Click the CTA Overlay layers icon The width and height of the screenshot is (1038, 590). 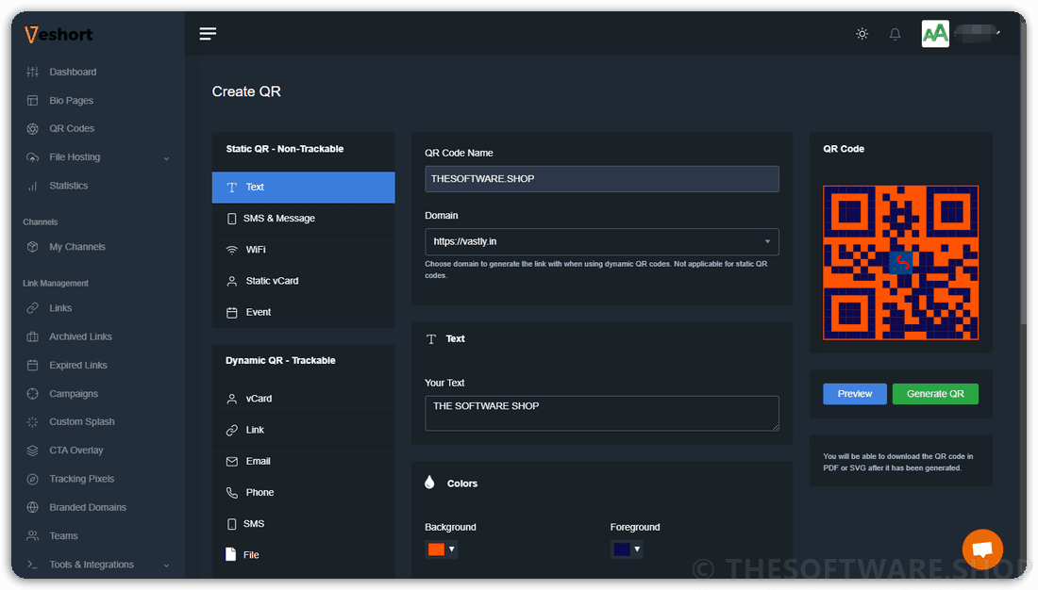pos(32,451)
